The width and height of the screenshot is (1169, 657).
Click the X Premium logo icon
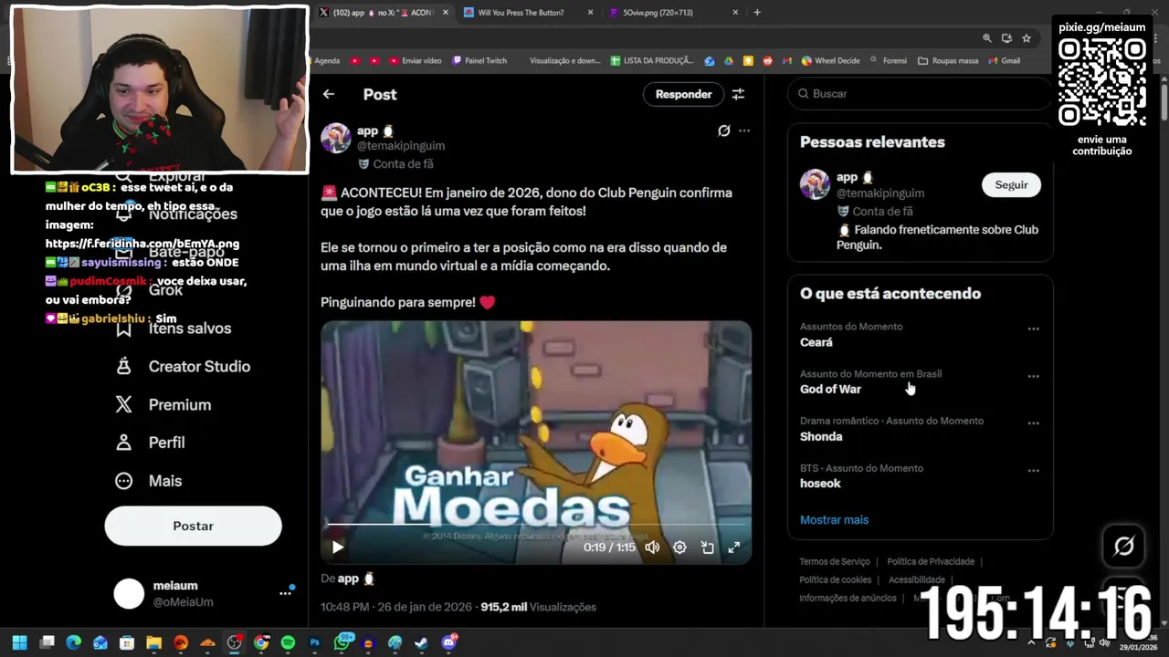coord(124,404)
